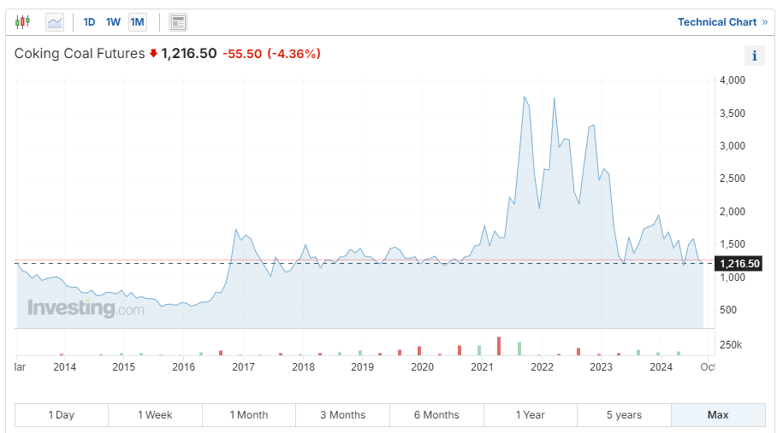The image size is (777, 433).
Task: Set the chart interval to 1D
Action: click(89, 22)
